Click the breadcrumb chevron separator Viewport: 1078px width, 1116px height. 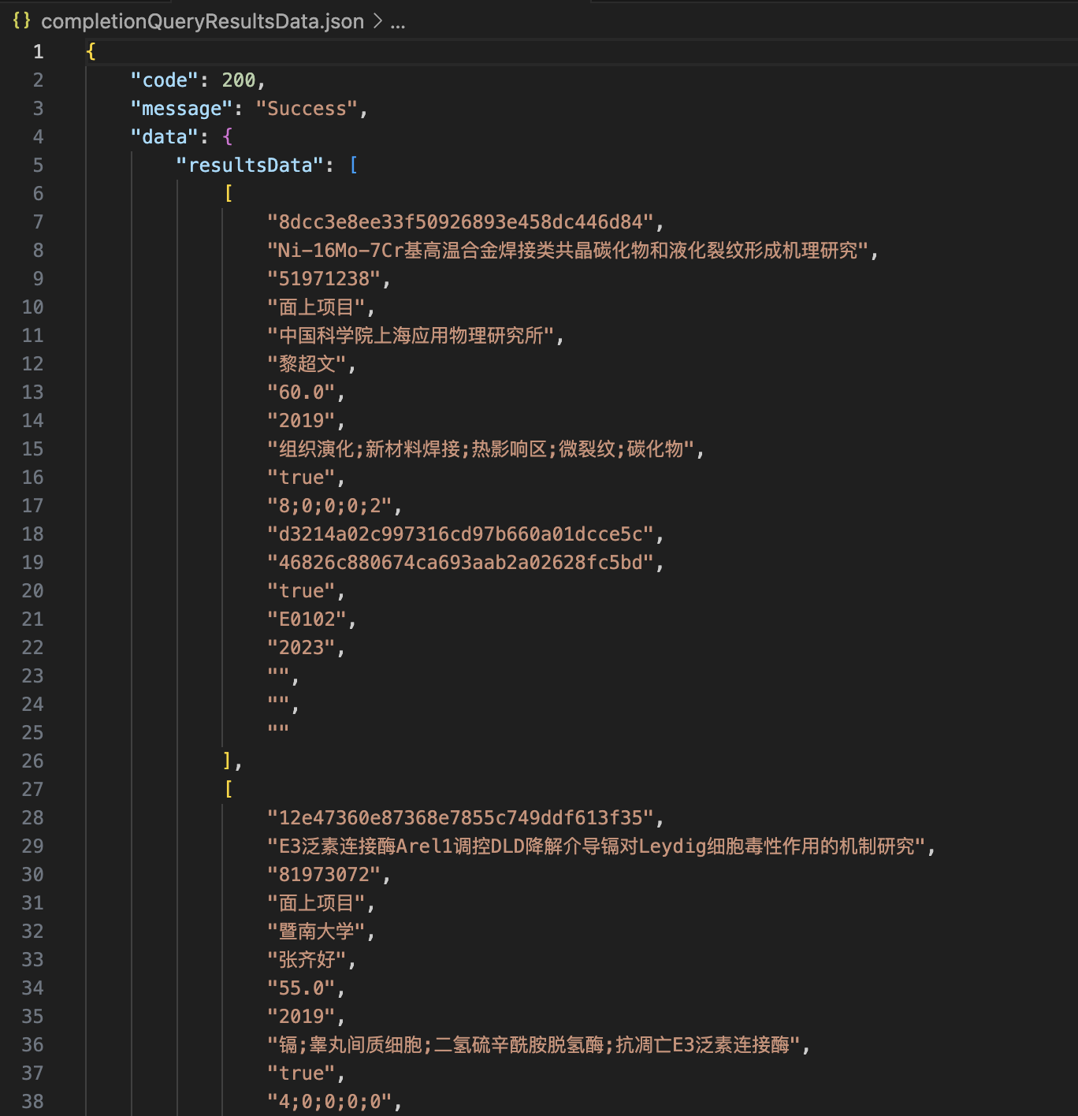[x=377, y=21]
